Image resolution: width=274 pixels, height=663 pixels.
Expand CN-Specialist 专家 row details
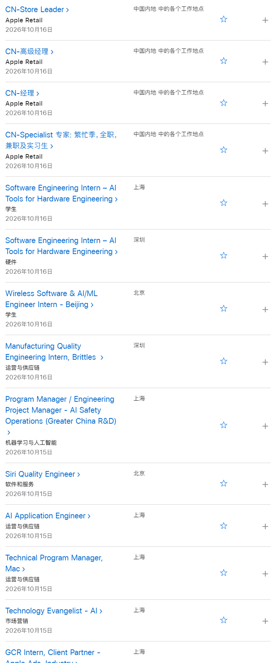pos(265,151)
